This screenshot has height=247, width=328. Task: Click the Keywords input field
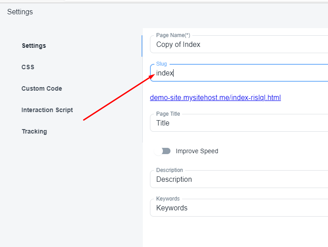click(x=241, y=208)
